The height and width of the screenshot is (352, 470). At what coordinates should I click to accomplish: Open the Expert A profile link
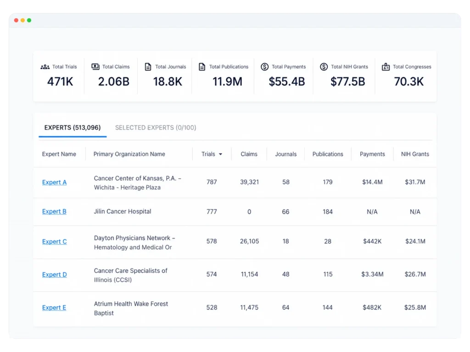[54, 182]
